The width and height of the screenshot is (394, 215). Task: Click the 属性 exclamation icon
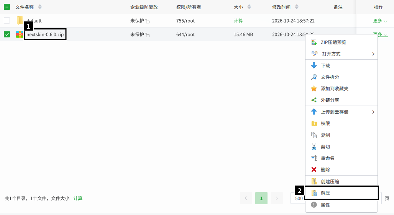click(x=314, y=205)
